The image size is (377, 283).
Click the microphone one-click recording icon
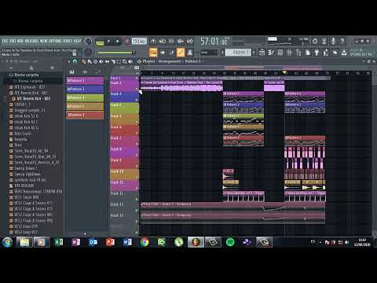coord(333,41)
